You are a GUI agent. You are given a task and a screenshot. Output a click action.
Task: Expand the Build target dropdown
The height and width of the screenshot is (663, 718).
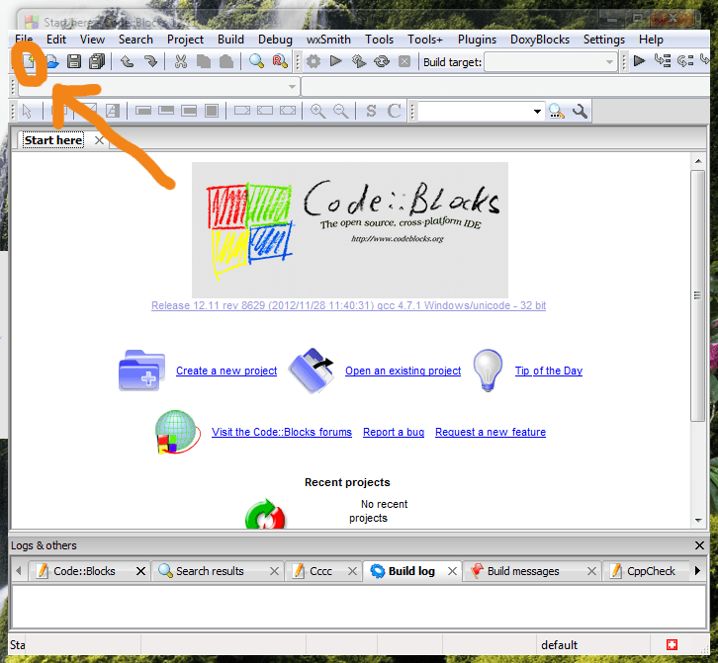coord(609,62)
